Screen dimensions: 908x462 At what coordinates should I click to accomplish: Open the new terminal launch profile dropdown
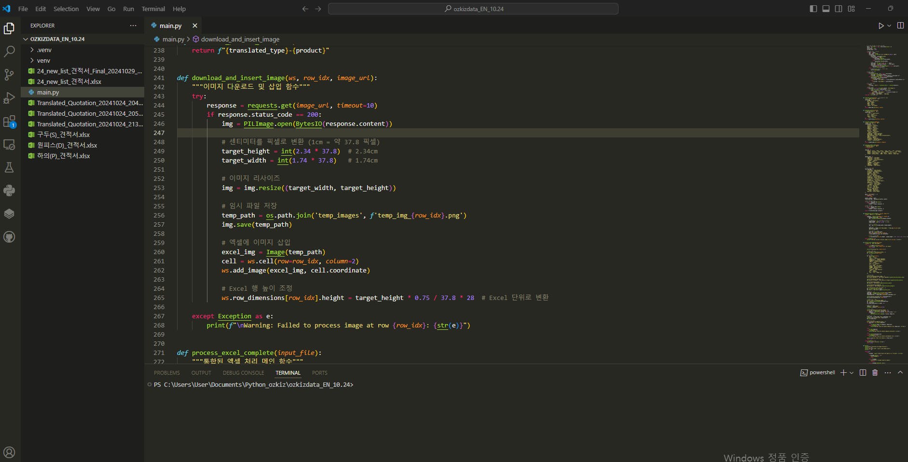pyautogui.click(x=852, y=373)
